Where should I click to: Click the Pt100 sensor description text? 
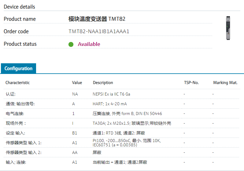pyautogui.click(x=127, y=143)
